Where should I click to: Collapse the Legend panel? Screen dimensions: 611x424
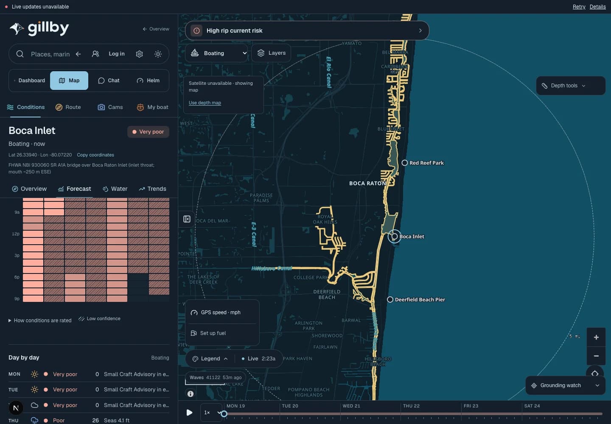coord(210,359)
